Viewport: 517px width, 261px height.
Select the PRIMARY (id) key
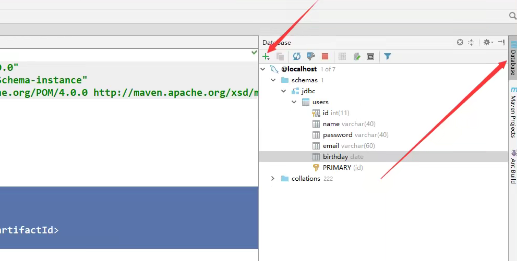[343, 168]
